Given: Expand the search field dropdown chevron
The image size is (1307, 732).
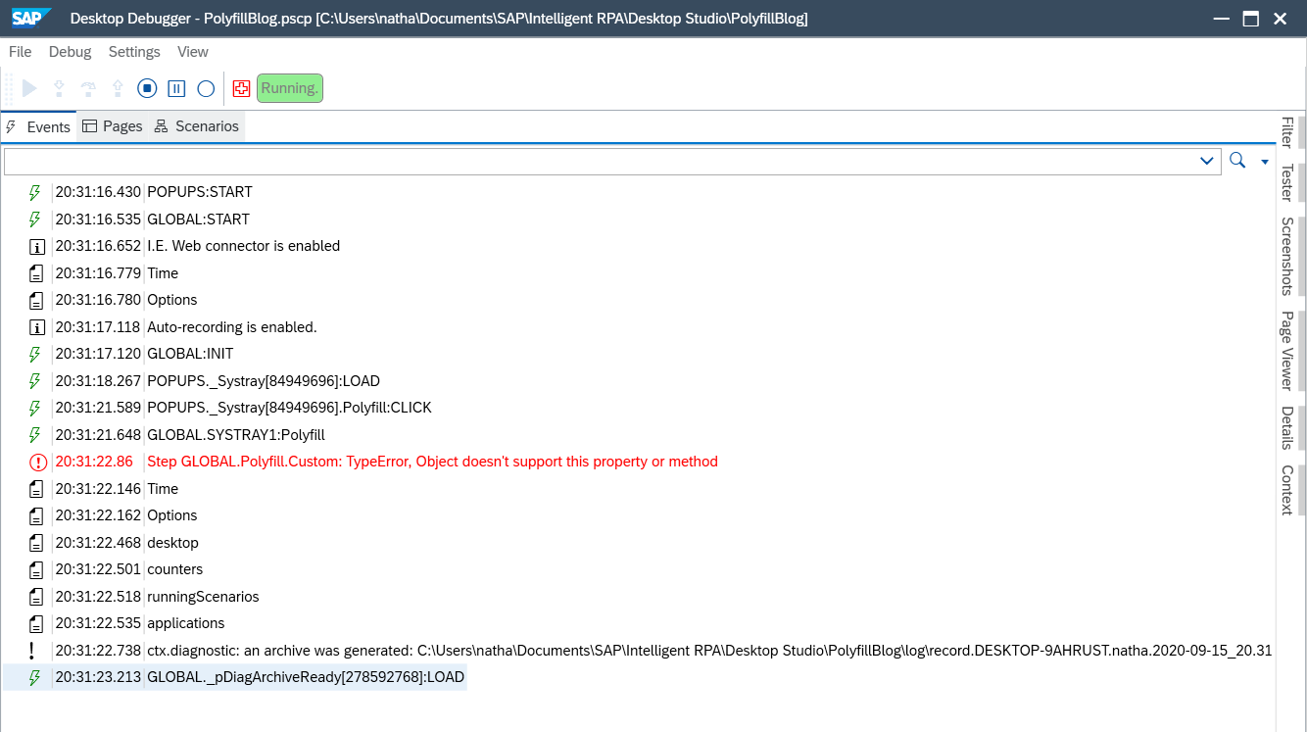Looking at the screenshot, I should coord(1207,161).
